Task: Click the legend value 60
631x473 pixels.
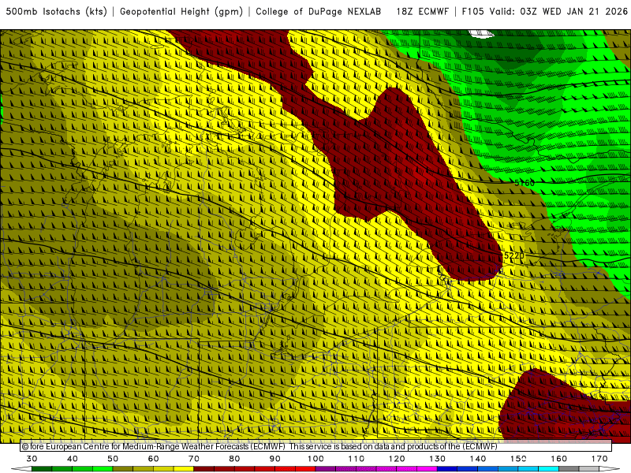Action: pyautogui.click(x=153, y=459)
